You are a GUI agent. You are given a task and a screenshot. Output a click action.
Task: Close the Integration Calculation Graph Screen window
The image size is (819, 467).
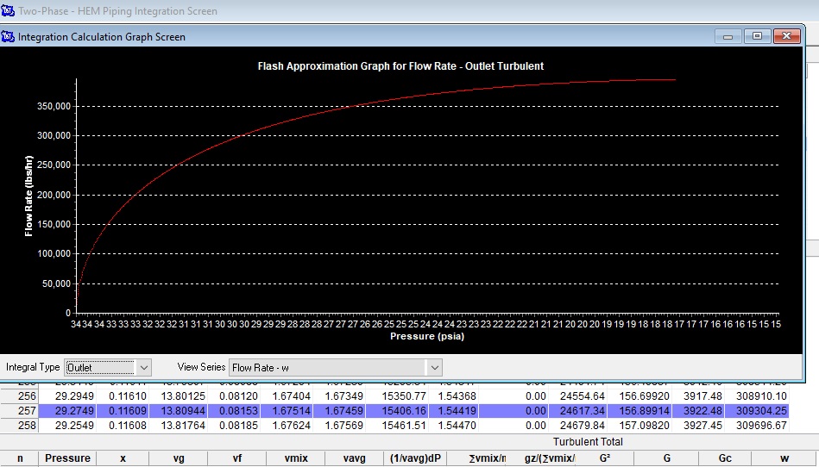786,36
